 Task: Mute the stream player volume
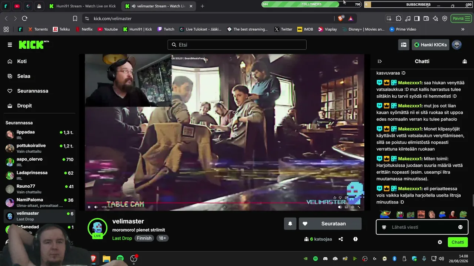tap(96, 207)
